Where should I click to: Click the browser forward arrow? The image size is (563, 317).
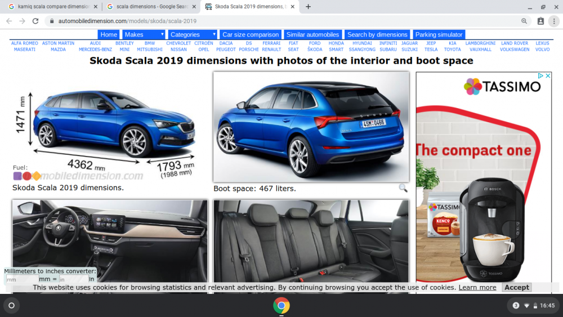[23, 21]
